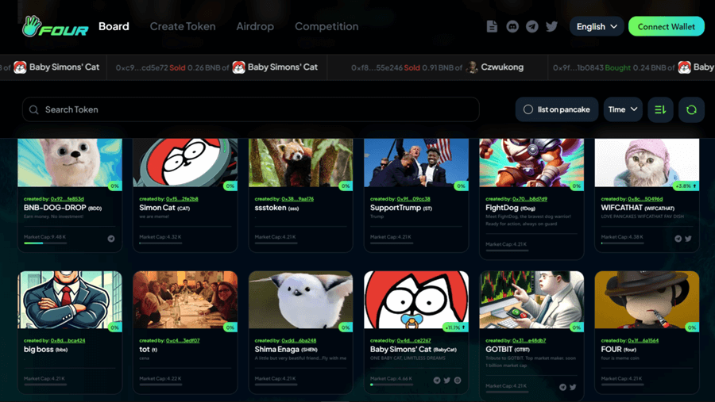Click 0xc9...cd5e72 address in ticker
Image resolution: width=715 pixels, height=402 pixels.
[x=141, y=67]
